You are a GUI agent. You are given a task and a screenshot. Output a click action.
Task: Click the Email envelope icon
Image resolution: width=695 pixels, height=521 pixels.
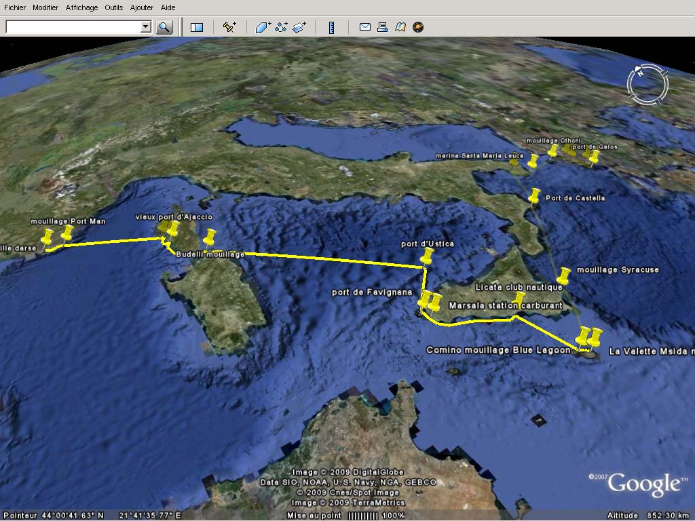364,27
